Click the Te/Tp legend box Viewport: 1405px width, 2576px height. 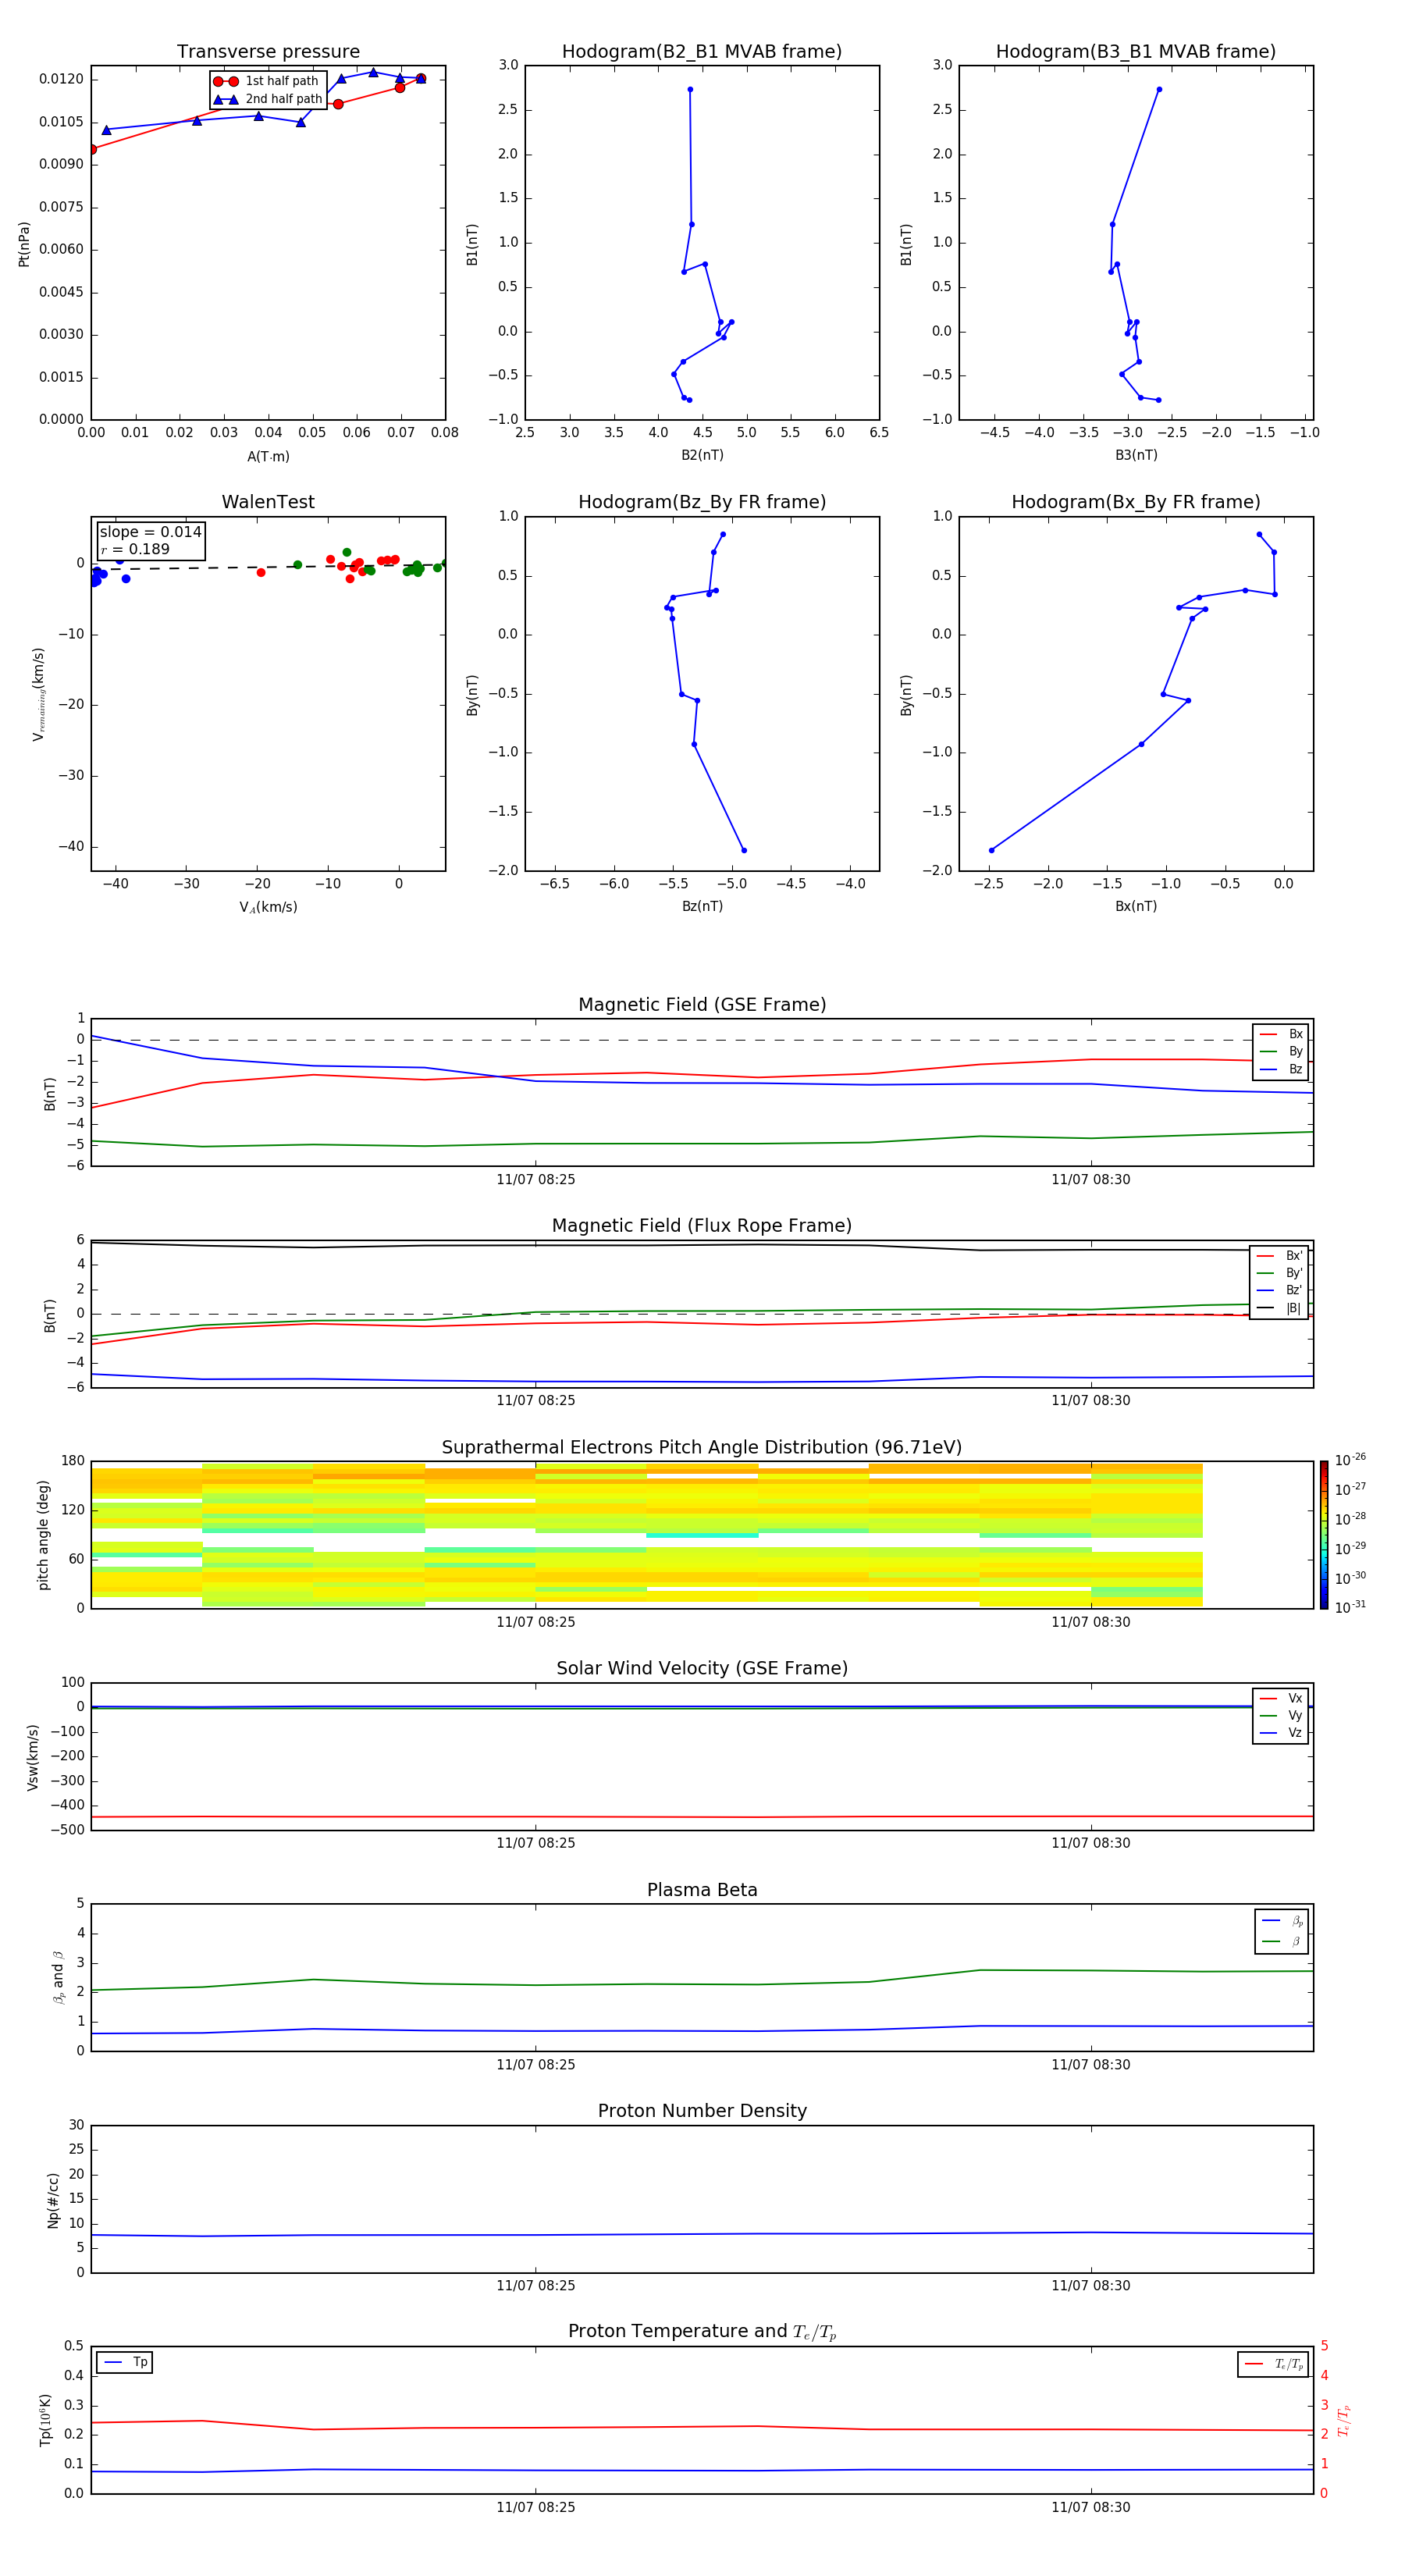click(x=1273, y=2364)
